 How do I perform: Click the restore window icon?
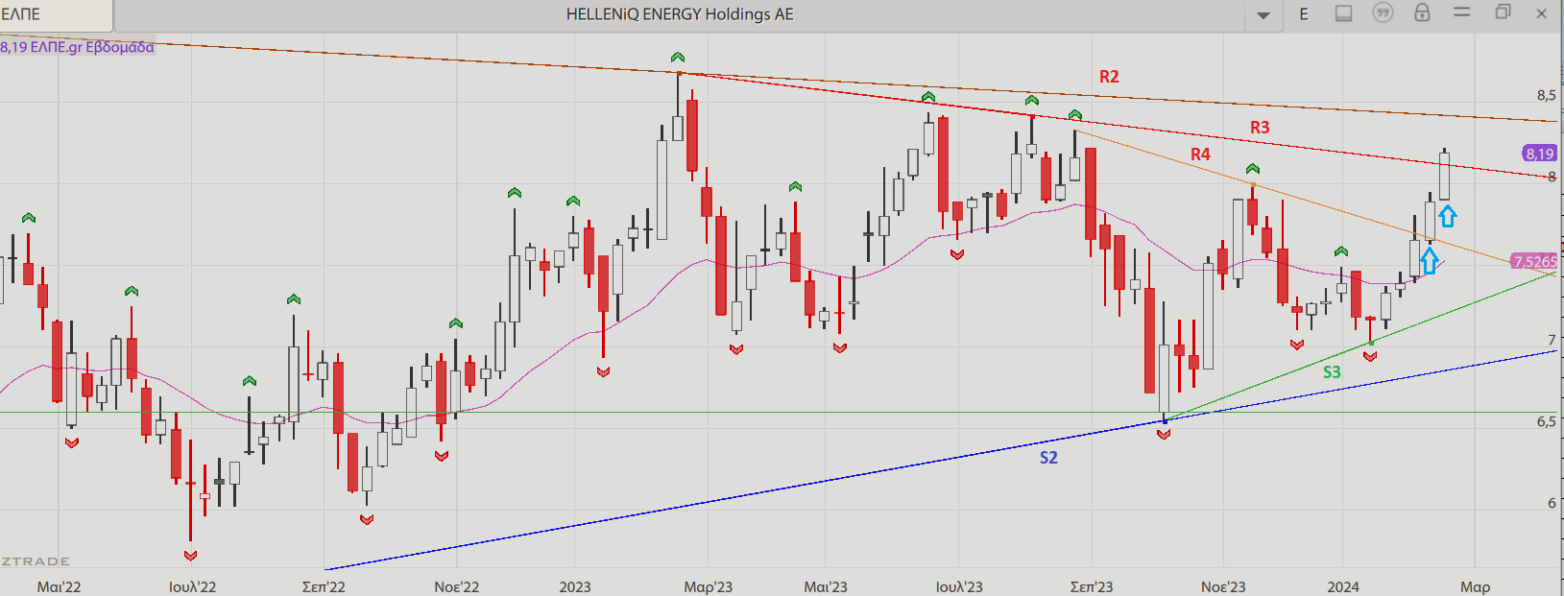[1503, 12]
